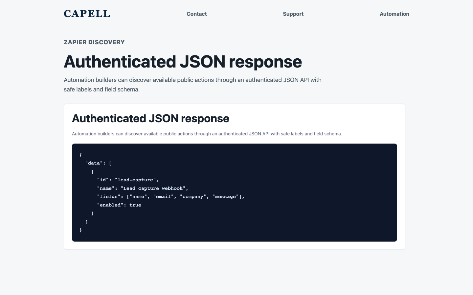Image resolution: width=473 pixels, height=295 pixels.
Task: Click the intro paragraph under the title
Action: [192, 85]
